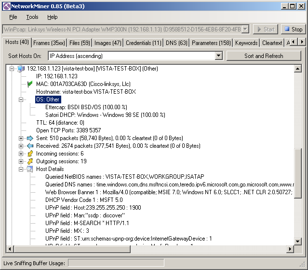Click the Live Sniffing Buffer Usage bar
308x270 pixels.
(116, 263)
